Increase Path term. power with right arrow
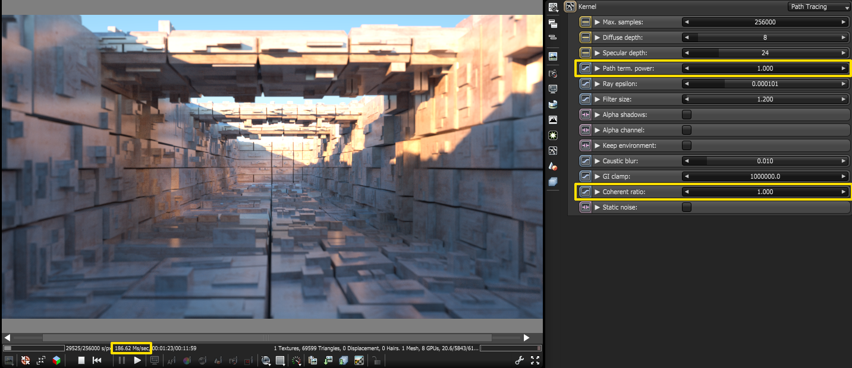 843,68
